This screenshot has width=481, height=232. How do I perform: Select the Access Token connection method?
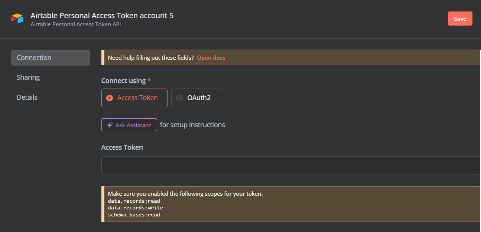(x=134, y=97)
